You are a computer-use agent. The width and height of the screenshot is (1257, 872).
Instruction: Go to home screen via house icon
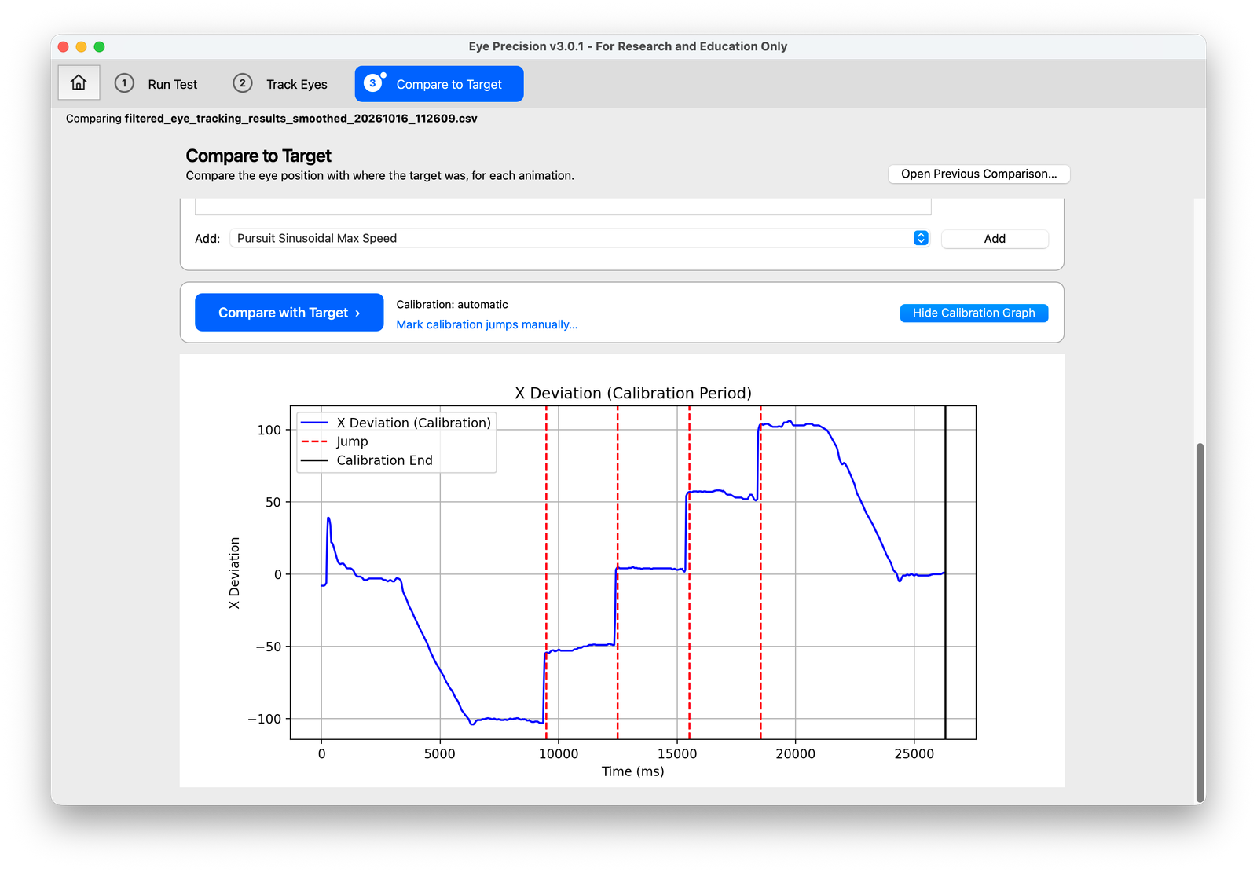[79, 82]
